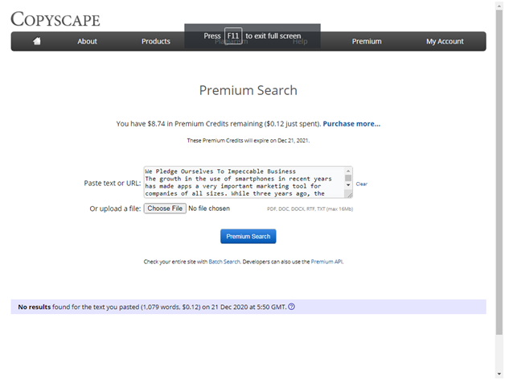Click the 'No file chosen' text
The height and width of the screenshot is (380, 505).
pyautogui.click(x=209, y=209)
